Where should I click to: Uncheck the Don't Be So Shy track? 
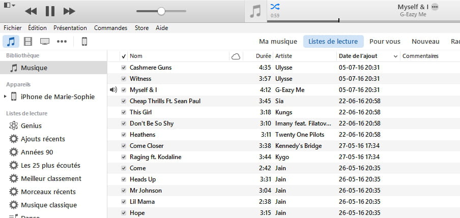(x=124, y=123)
